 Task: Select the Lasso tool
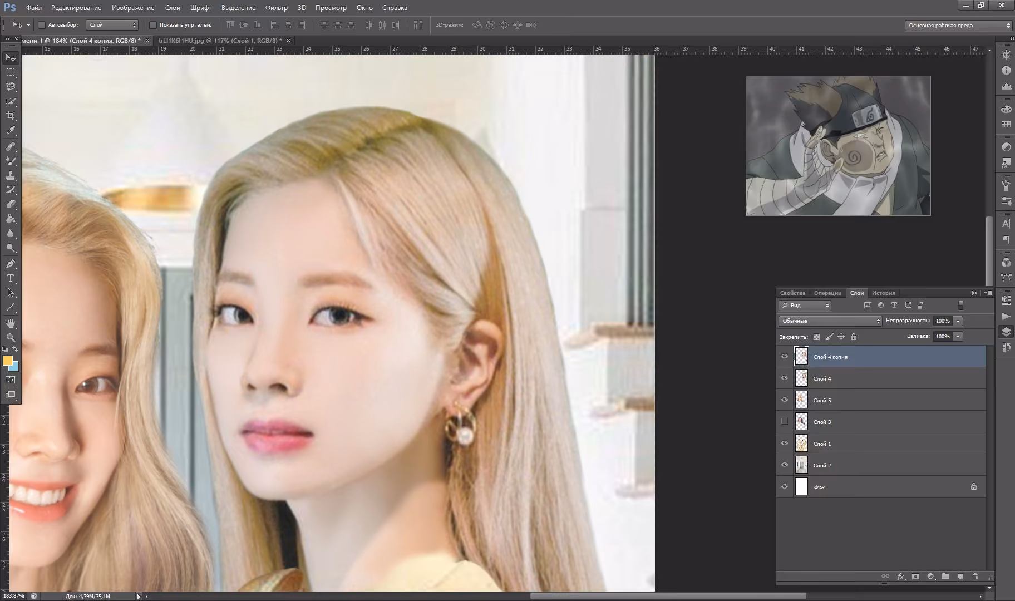(x=11, y=87)
